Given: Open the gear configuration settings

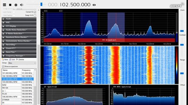Looking at the screenshot, I should click(16, 5).
